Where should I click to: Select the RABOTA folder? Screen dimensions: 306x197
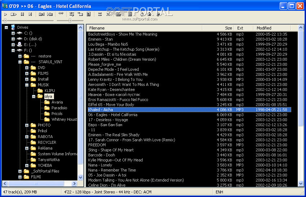(x=45, y=137)
